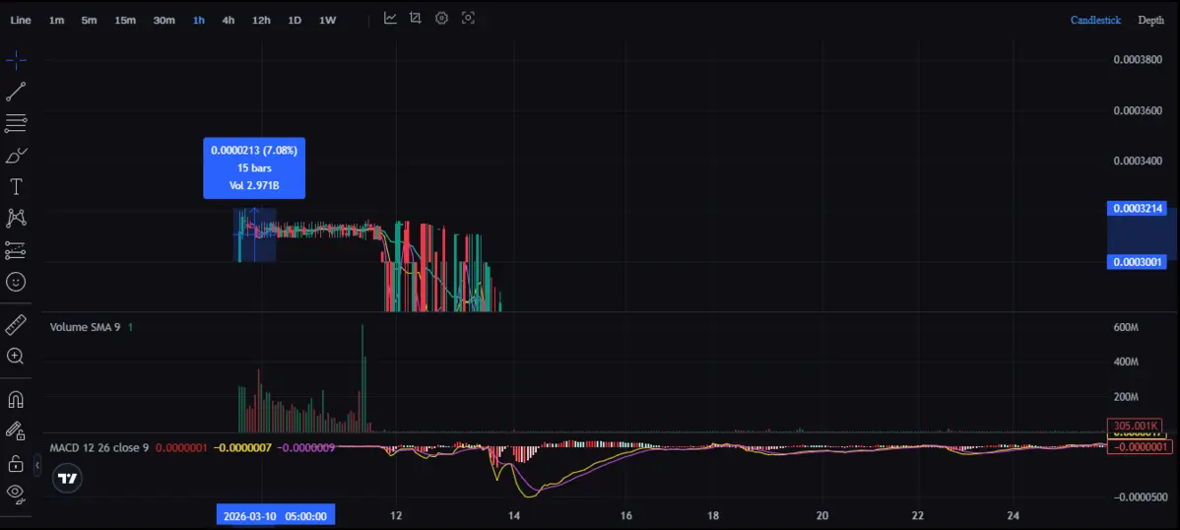This screenshot has height=530, width=1180.
Task: Click the crop chart icon
Action: tap(416, 18)
